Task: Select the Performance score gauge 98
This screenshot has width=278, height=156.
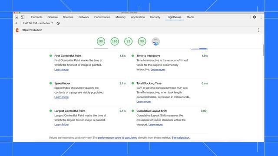Action: point(101,42)
